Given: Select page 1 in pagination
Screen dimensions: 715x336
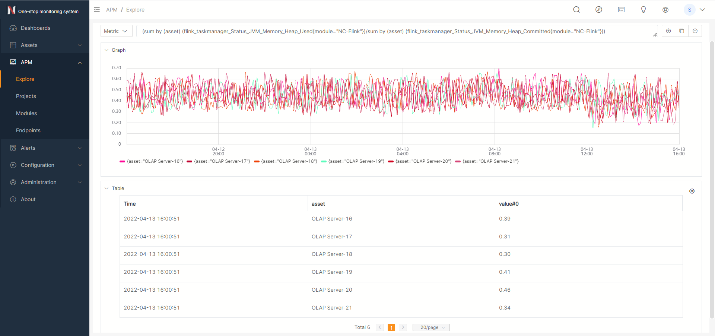Looking at the screenshot, I should (x=391, y=327).
